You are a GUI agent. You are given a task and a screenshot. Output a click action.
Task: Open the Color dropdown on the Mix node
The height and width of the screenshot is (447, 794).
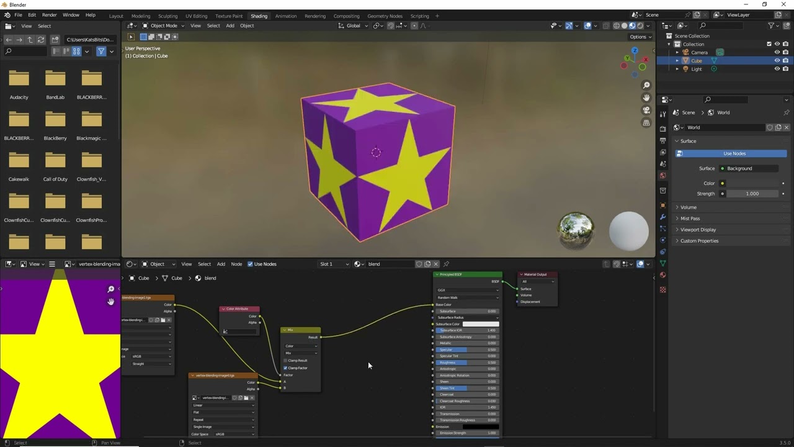pos(301,346)
